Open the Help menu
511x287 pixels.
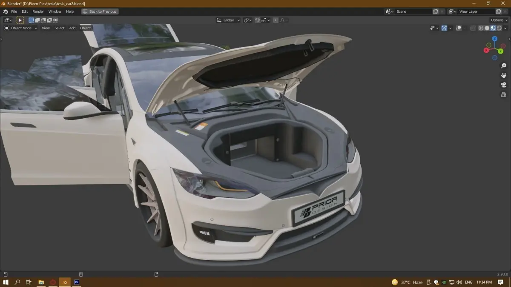[70, 11]
